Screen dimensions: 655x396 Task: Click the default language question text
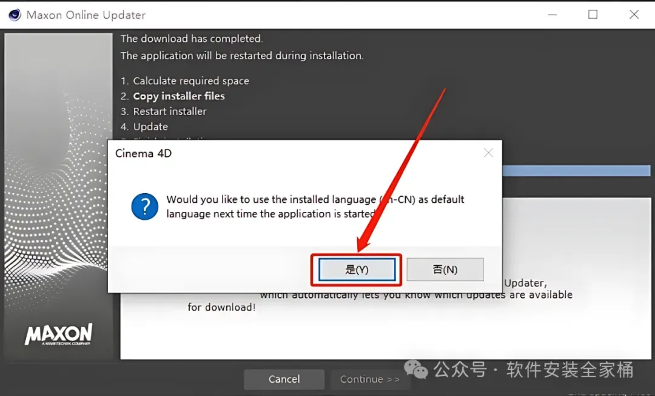[x=315, y=206]
